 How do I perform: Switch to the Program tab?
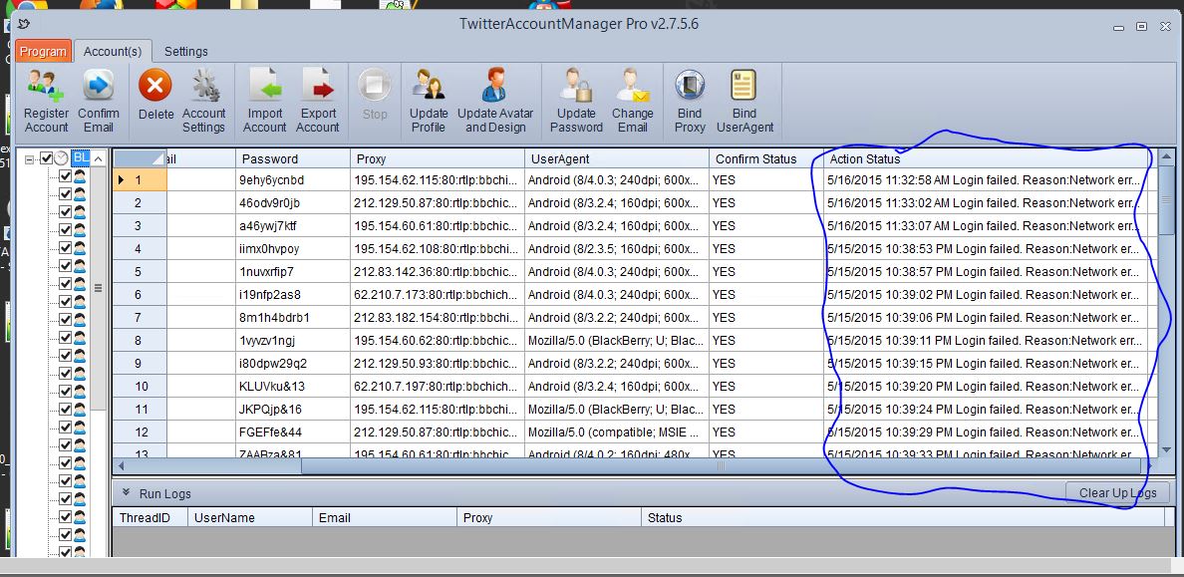[43, 52]
